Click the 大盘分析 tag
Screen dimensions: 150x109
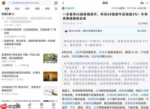coord(68,8)
